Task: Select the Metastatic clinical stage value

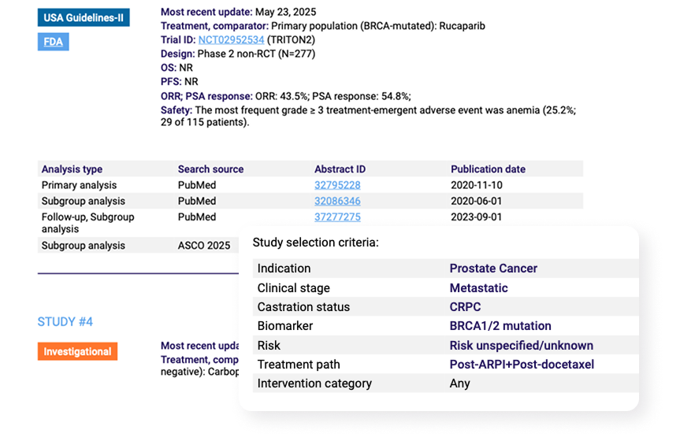Action: click(479, 288)
